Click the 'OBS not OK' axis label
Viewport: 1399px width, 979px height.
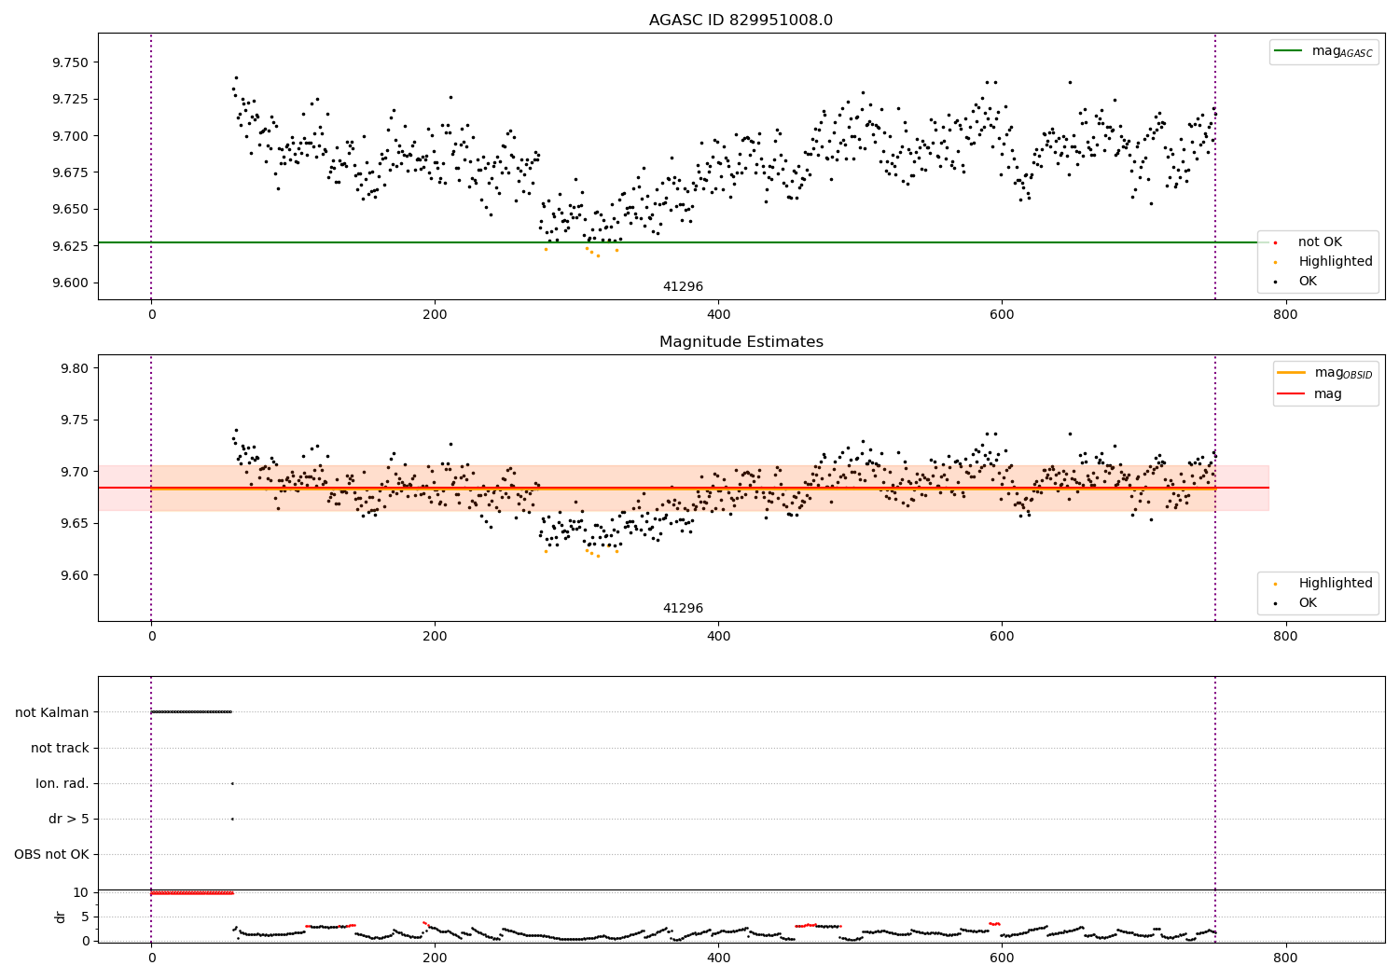tap(52, 854)
